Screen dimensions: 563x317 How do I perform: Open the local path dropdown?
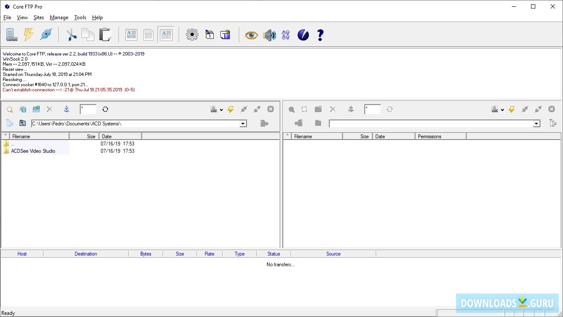(x=243, y=123)
